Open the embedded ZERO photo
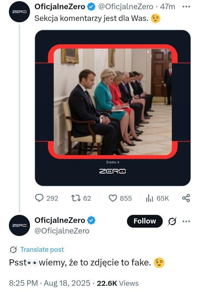The width and height of the screenshot is (200, 292). click(x=112, y=108)
